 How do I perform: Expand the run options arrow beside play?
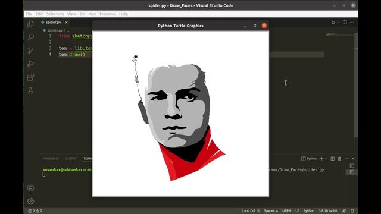[x=338, y=23]
